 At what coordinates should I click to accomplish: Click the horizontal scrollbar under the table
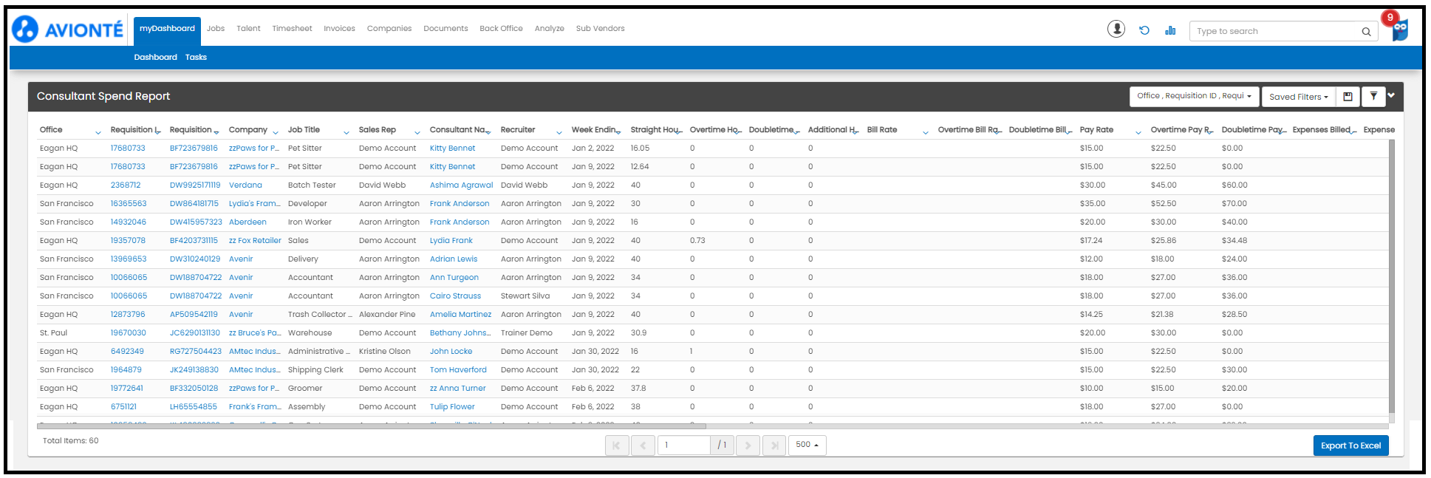tap(371, 426)
